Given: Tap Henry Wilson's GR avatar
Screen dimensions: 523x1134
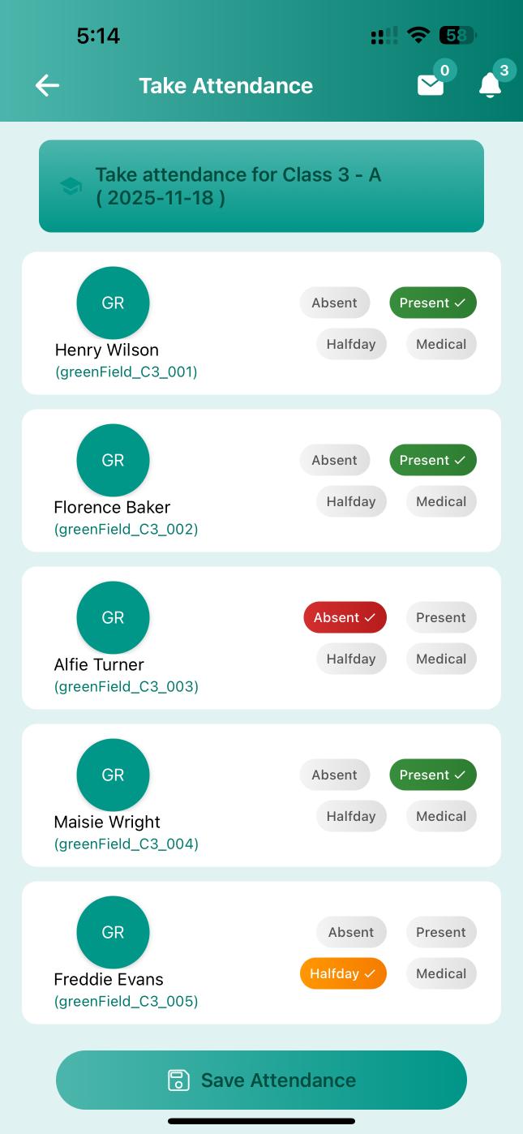Looking at the screenshot, I should coord(113,303).
